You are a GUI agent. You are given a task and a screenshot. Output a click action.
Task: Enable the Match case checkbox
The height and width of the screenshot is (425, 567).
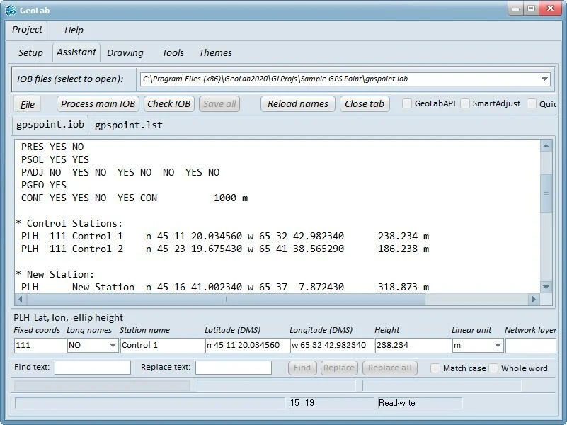click(435, 368)
